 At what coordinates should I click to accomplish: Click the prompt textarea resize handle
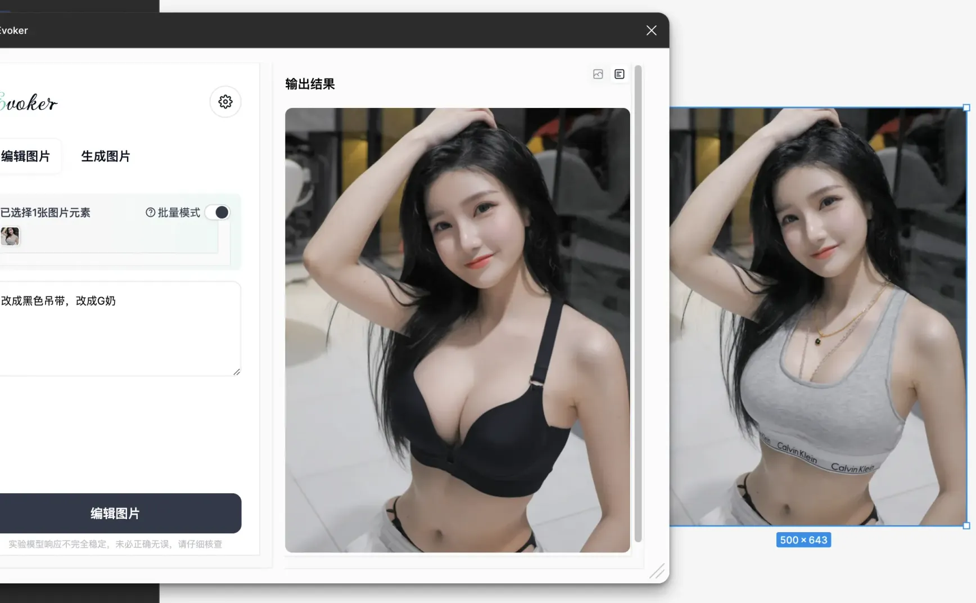[237, 372]
